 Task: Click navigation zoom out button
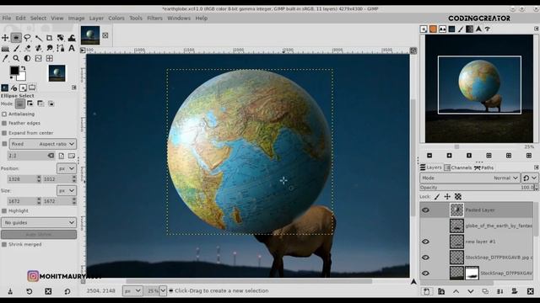[429, 156]
